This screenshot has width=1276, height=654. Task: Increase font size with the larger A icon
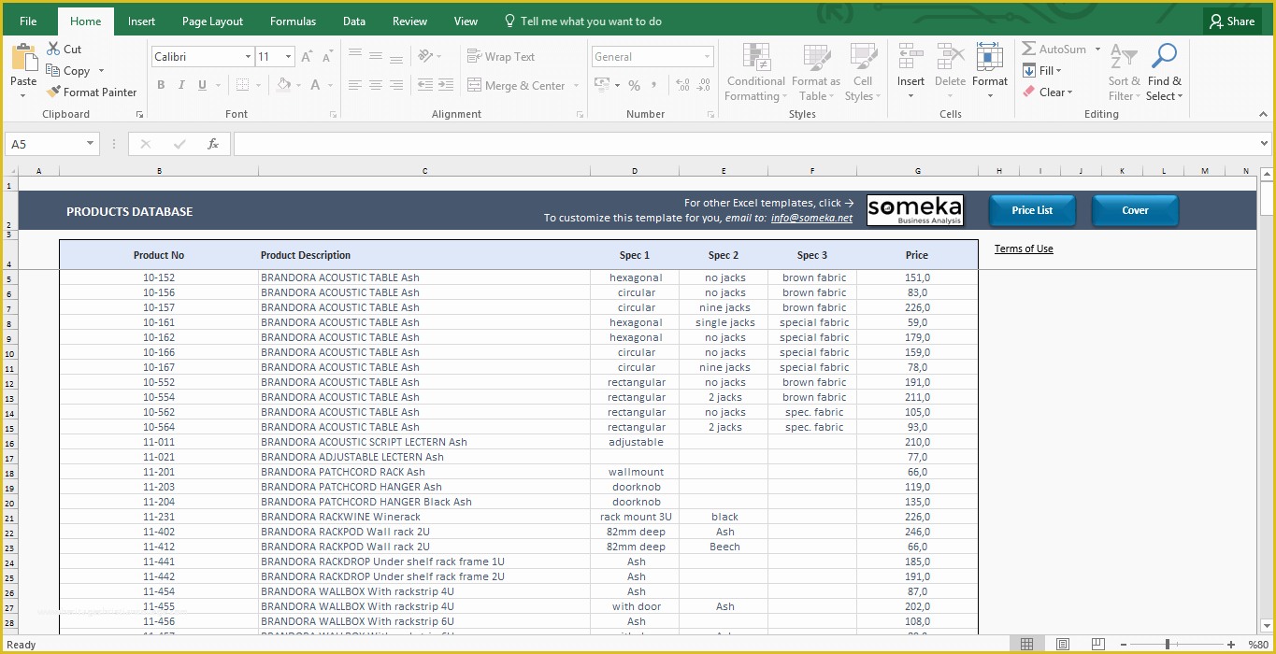click(x=307, y=57)
